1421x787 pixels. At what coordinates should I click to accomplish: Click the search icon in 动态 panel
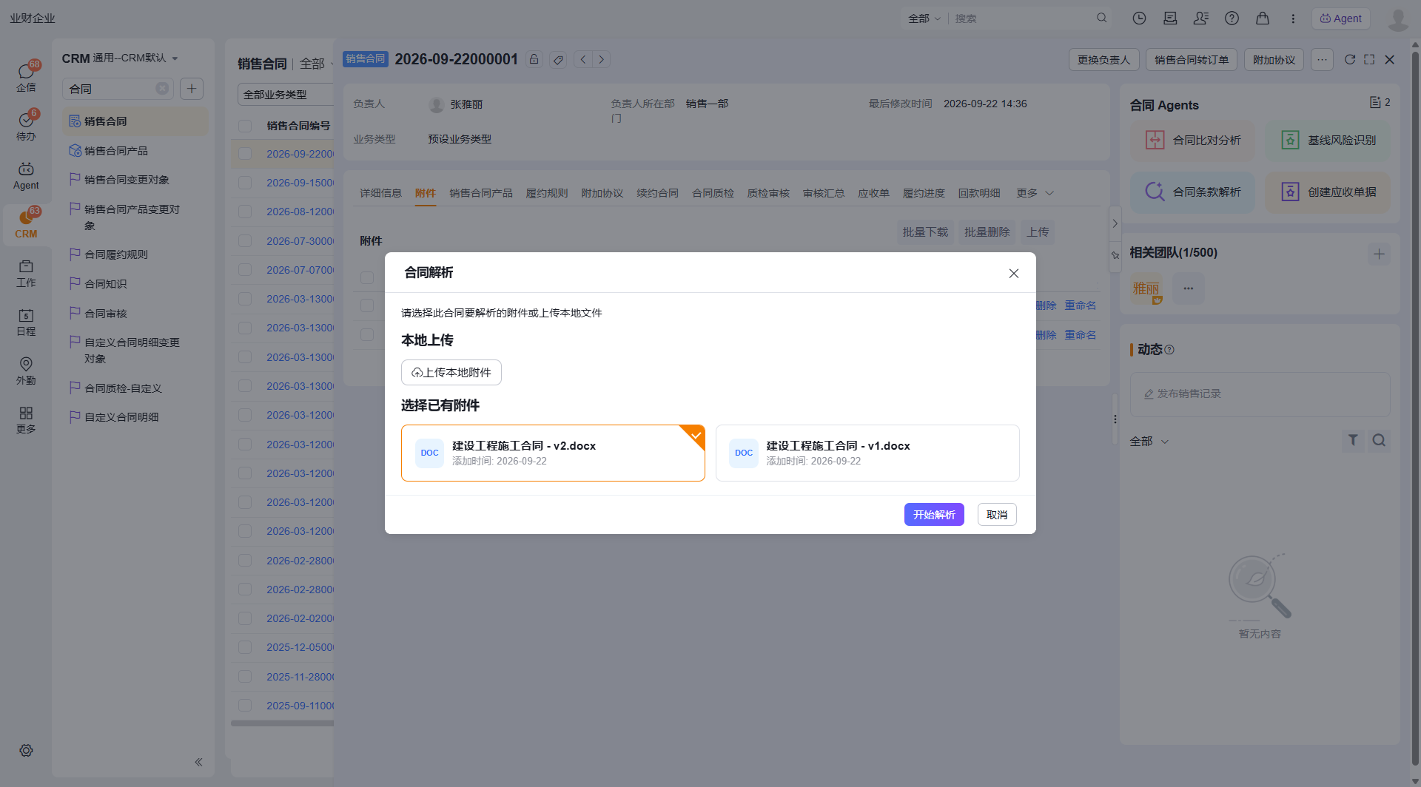click(1379, 440)
